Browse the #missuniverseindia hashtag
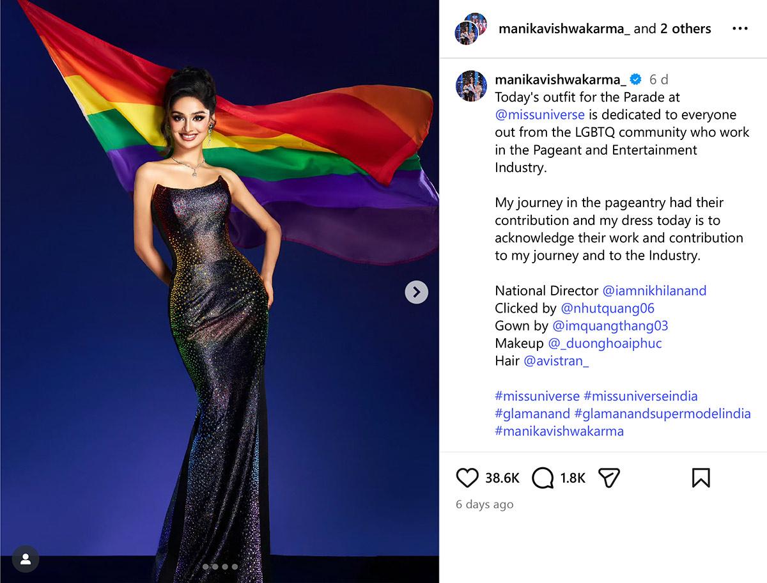 tap(640, 396)
